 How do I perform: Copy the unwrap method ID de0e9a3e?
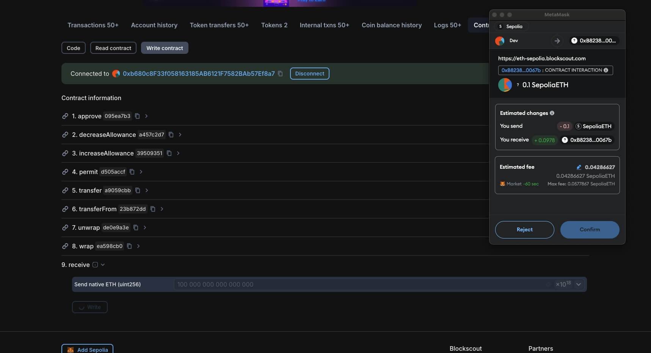136,227
